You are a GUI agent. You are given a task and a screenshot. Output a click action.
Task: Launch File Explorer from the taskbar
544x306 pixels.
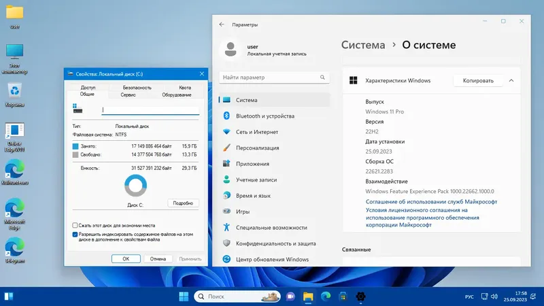[x=308, y=296]
